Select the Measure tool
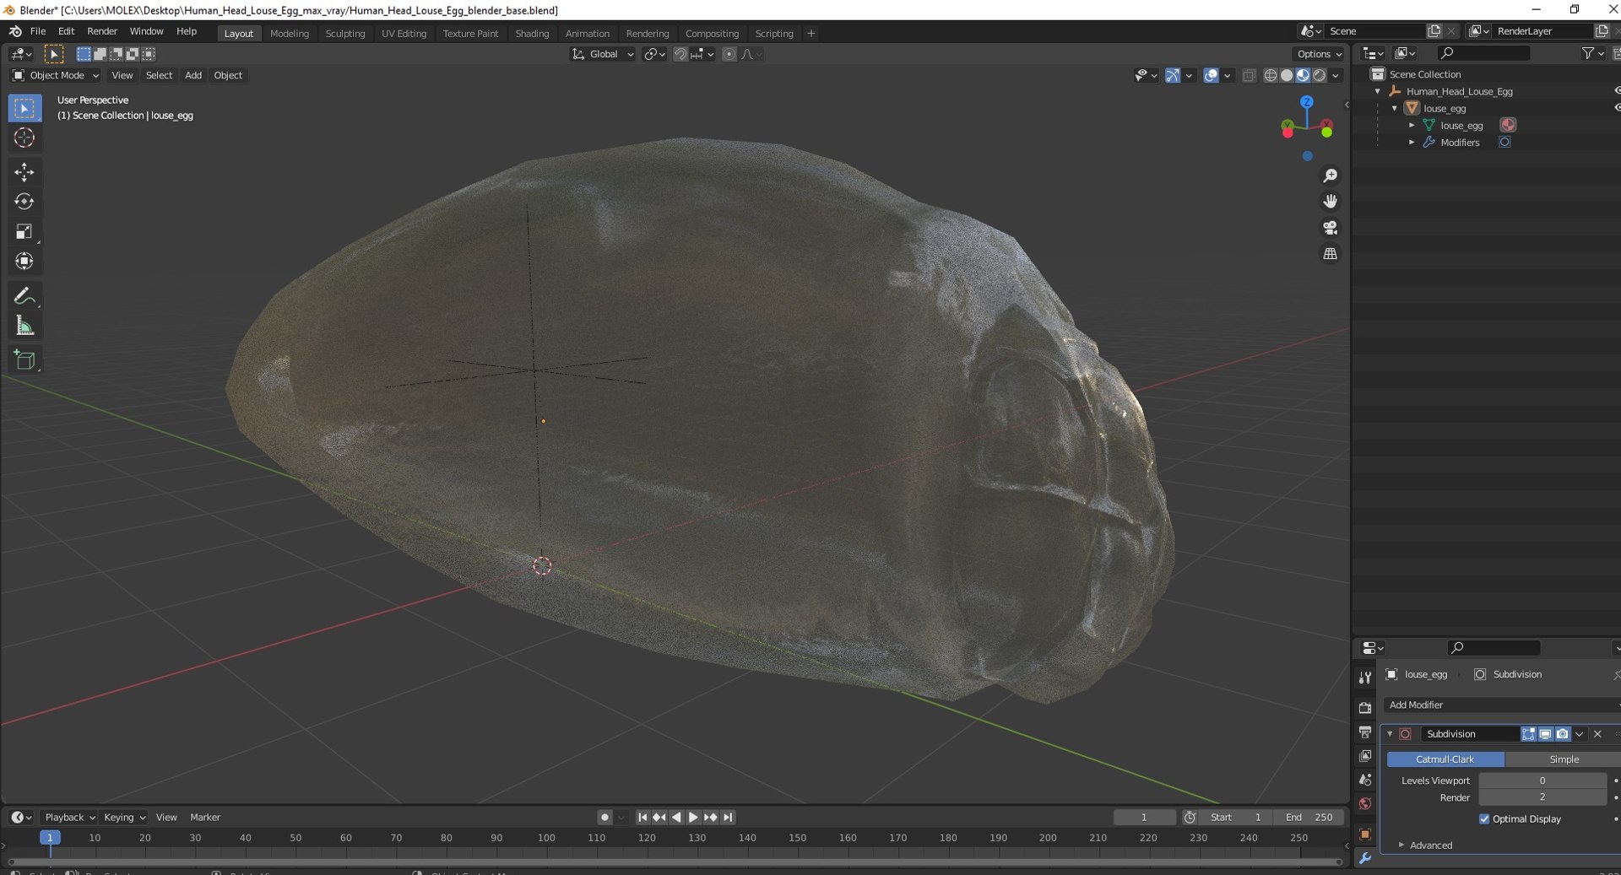The height and width of the screenshot is (875, 1621). pyautogui.click(x=24, y=327)
